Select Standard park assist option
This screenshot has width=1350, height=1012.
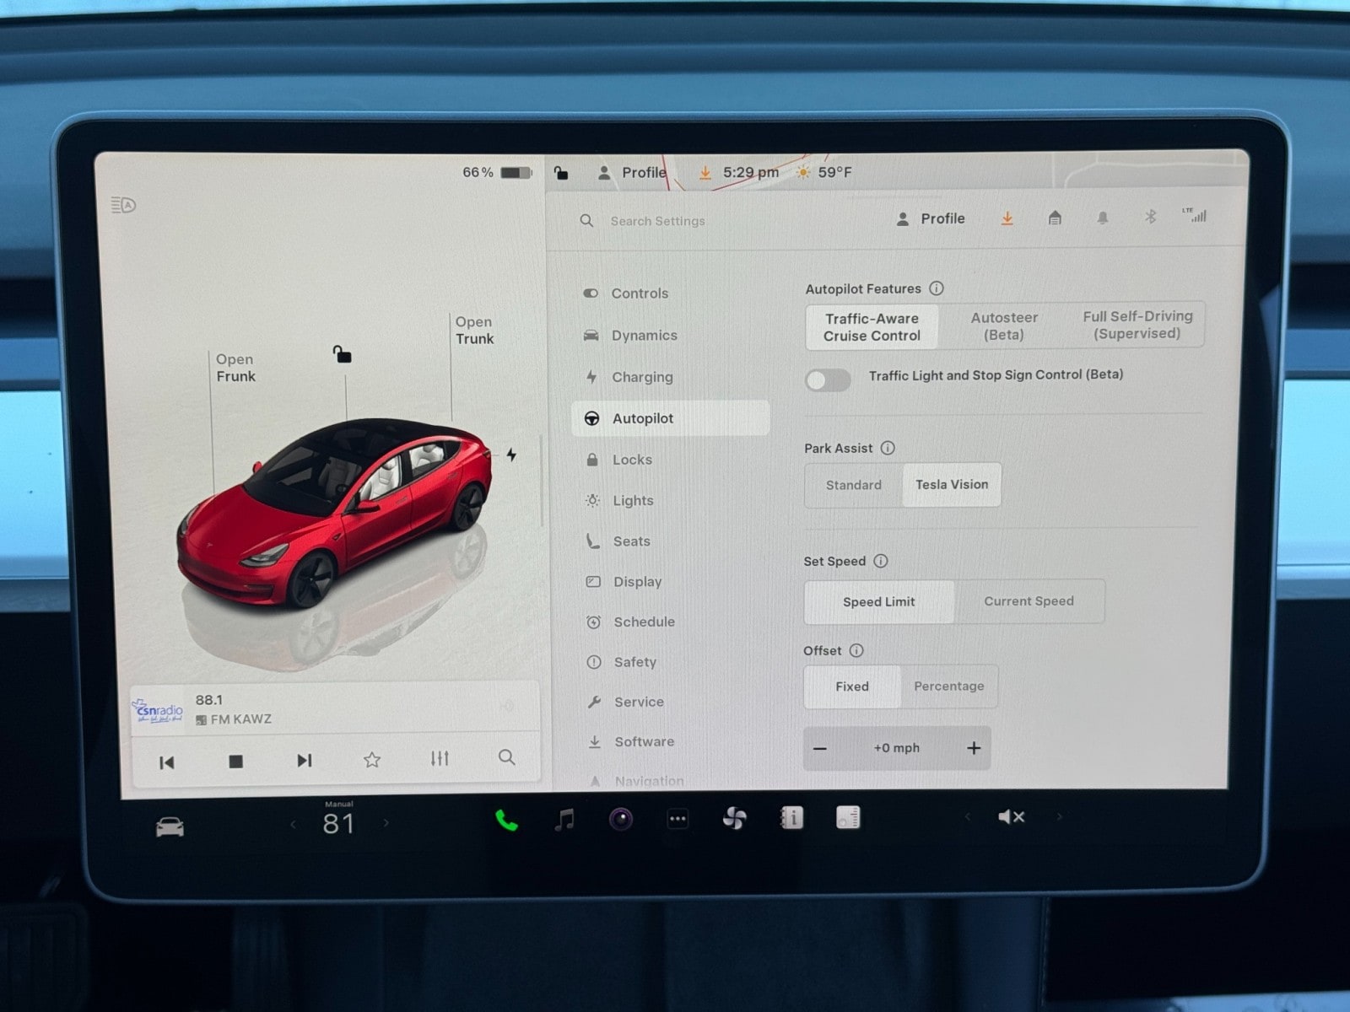[853, 485]
